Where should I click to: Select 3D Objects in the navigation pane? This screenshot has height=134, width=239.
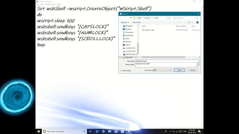128,26
